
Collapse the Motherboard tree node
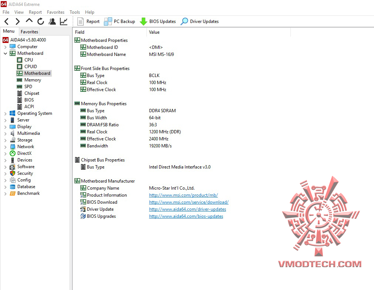pyautogui.click(x=5, y=53)
